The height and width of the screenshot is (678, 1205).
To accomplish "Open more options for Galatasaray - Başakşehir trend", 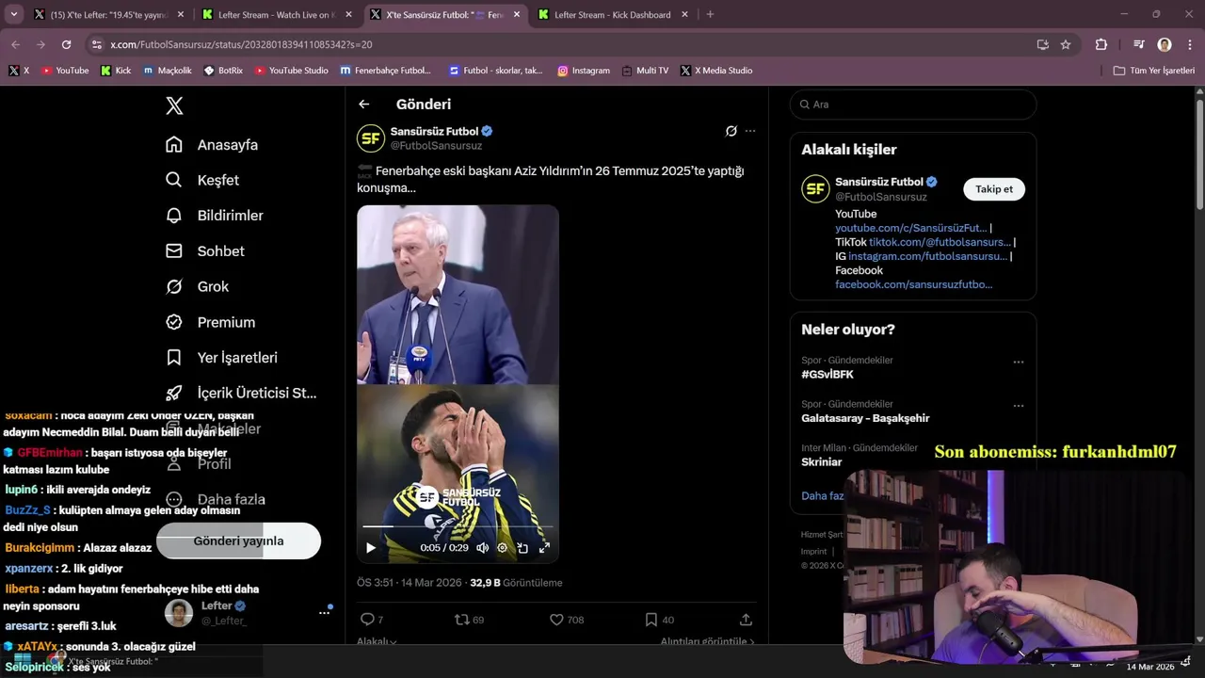I will click(1018, 406).
